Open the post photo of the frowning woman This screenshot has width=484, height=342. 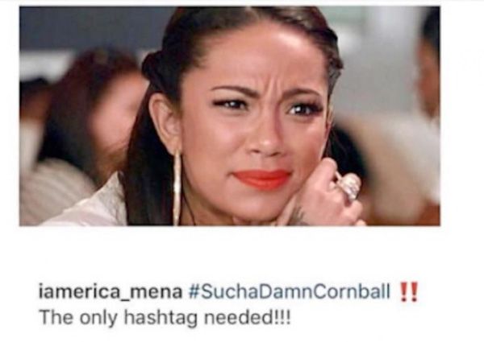point(230,116)
